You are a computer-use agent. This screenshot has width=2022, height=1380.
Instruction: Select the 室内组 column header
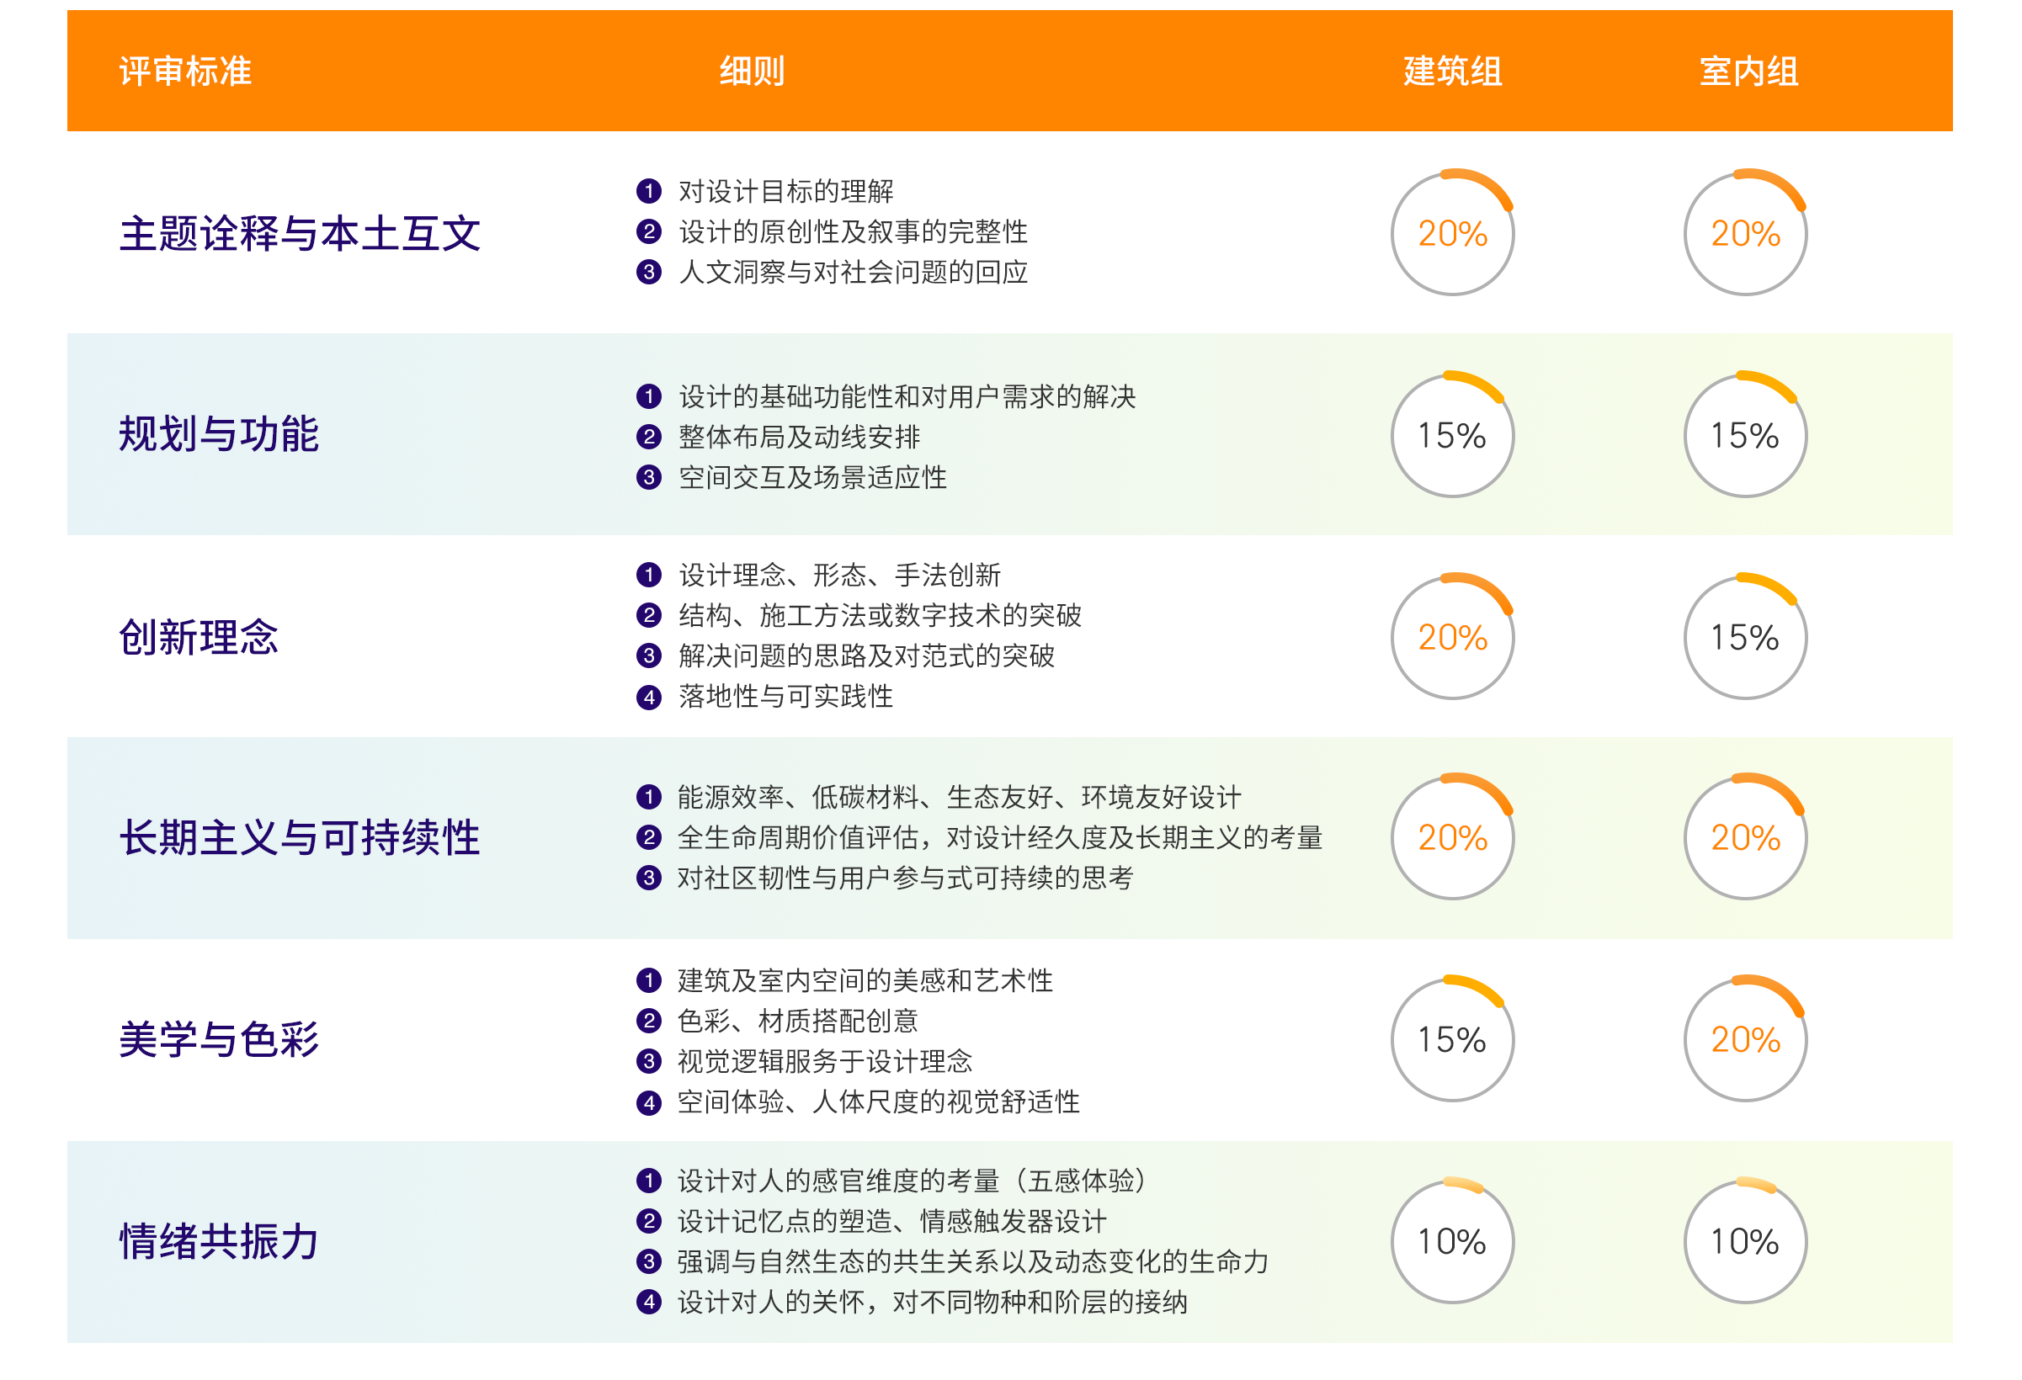(1748, 72)
